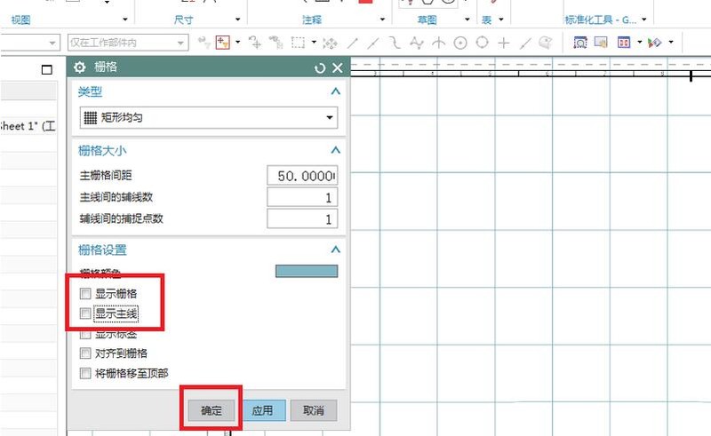
Task: Select the circle center snap point icon
Action: [x=460, y=43]
